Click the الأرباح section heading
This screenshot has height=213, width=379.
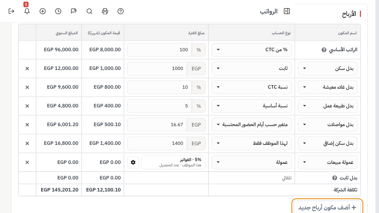point(349,14)
